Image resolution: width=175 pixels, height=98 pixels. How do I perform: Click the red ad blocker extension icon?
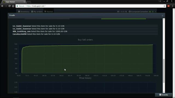(x=168, y=6)
